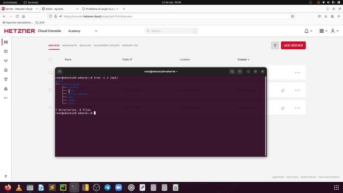This screenshot has height=193, width=343.
Task: Tick the third server row checkbox
Action: pos(50,108)
